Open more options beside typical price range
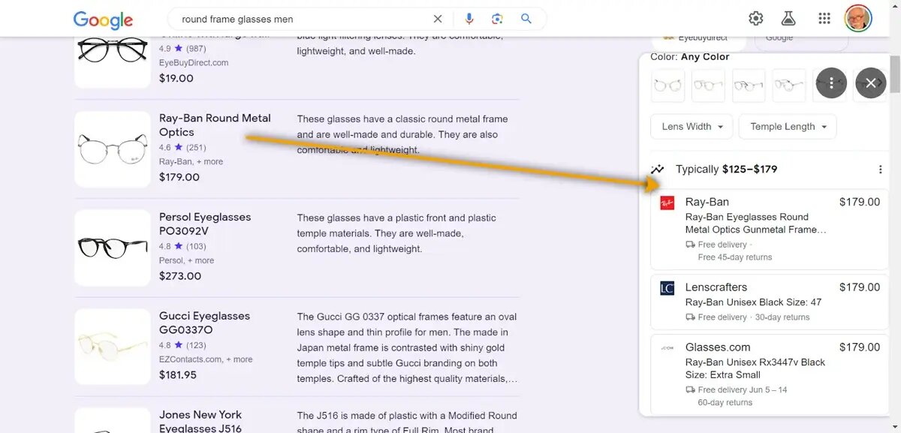The height and width of the screenshot is (433, 901). point(880,170)
